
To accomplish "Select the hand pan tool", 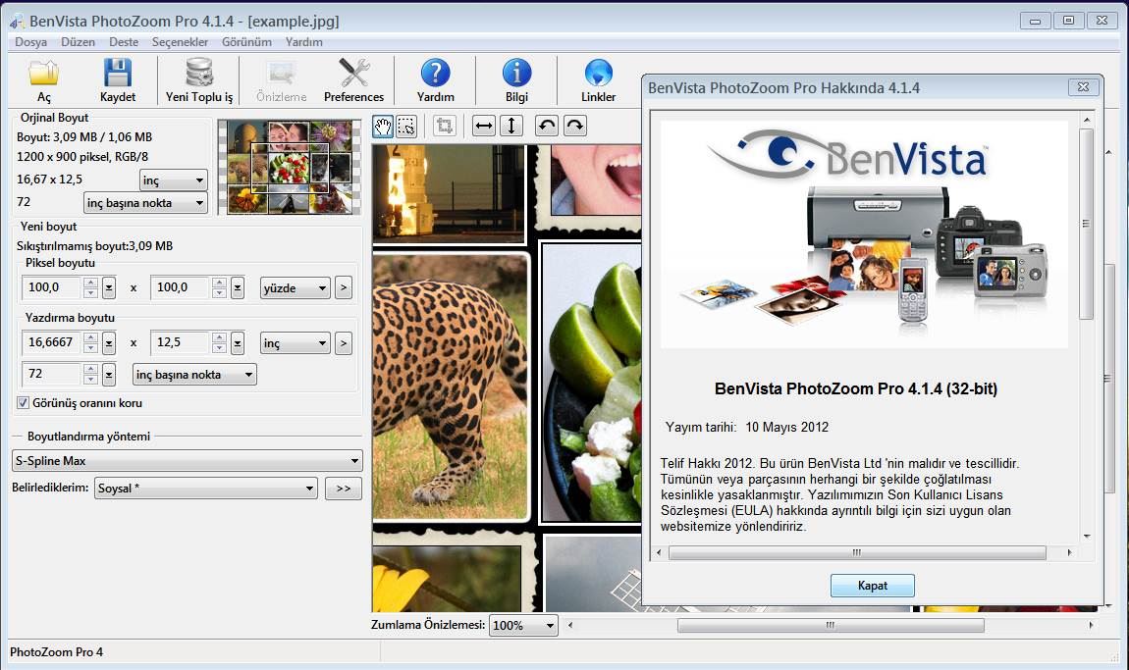I will (x=383, y=126).
